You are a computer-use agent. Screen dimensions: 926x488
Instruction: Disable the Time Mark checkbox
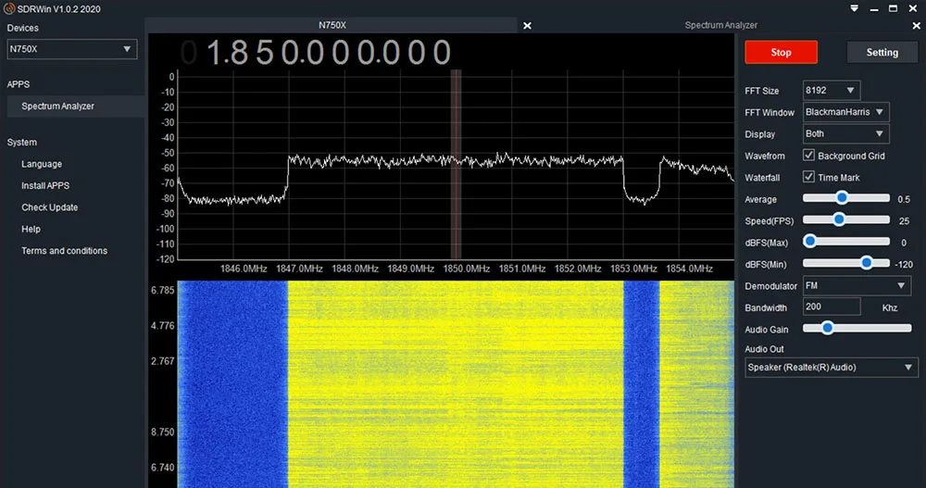808,177
